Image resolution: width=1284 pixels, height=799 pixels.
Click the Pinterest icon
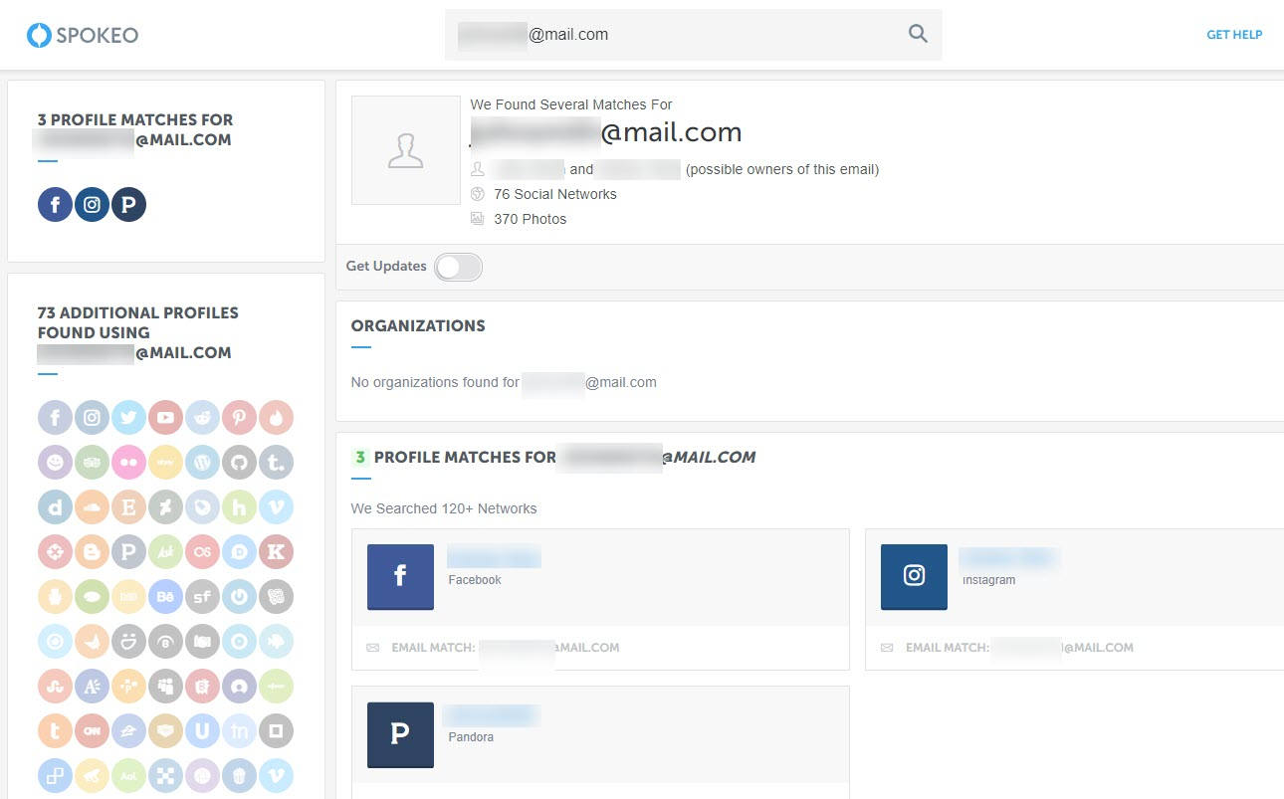point(239,418)
